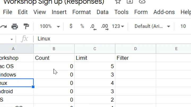Decrease decimal places button
This screenshot has width=191, height=107.
(93, 26)
